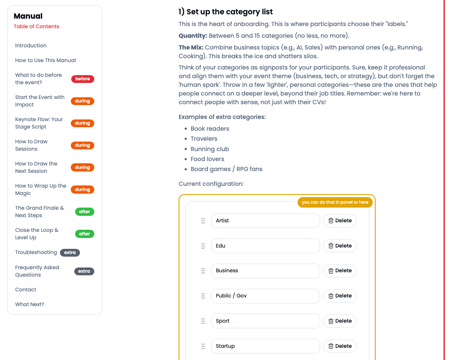Click the drag handle beside Sport category
This screenshot has width=460, height=360.
[203, 321]
